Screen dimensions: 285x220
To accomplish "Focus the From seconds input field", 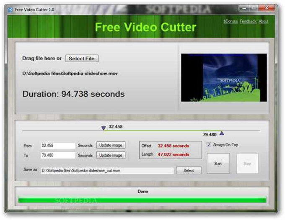I will pyautogui.click(x=58, y=146).
